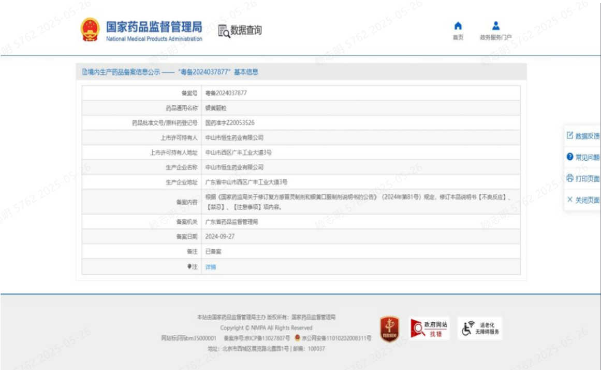
Task: Click the red 党政机关 badge in footer
Action: tap(389, 328)
